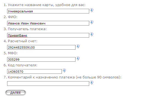The width and height of the screenshot is (148, 99).
Task: Focus the card name field containing Универсальная
Action: pyautogui.click(x=48, y=11)
